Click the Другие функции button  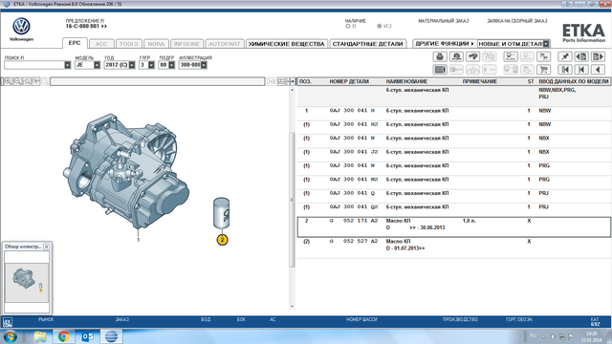coord(445,44)
